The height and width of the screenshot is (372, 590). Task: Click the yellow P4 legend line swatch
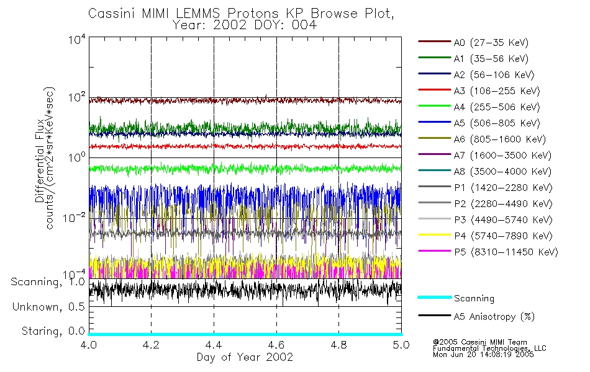(434, 235)
